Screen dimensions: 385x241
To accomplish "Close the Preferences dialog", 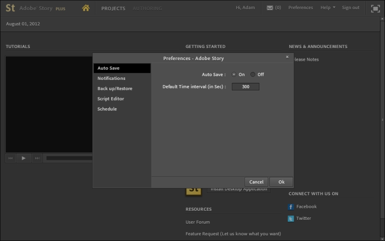I will 287,57.
